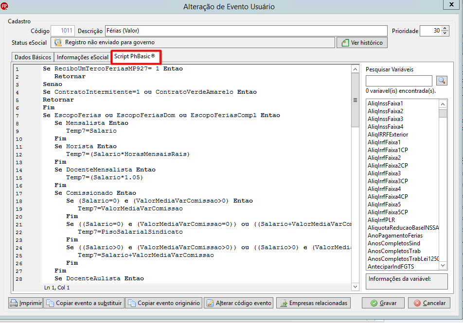Select variable AnosCompletosSind

393,243
